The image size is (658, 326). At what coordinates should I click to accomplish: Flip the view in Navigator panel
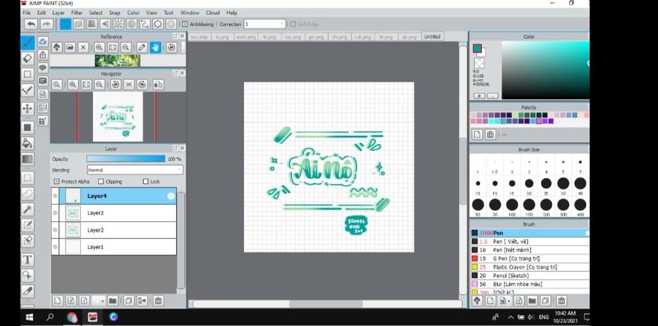click(x=158, y=84)
